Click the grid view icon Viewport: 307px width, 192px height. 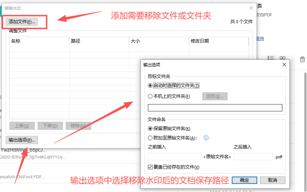pyautogui.click(x=282, y=58)
